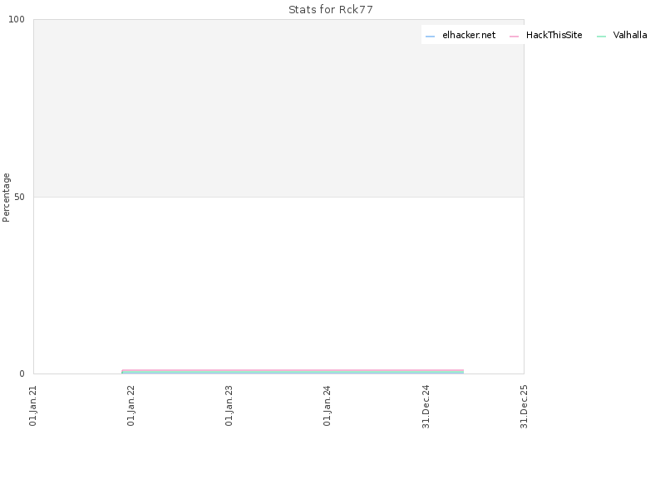
Task: Click the Percentage axis title
Action: pyautogui.click(x=6, y=198)
